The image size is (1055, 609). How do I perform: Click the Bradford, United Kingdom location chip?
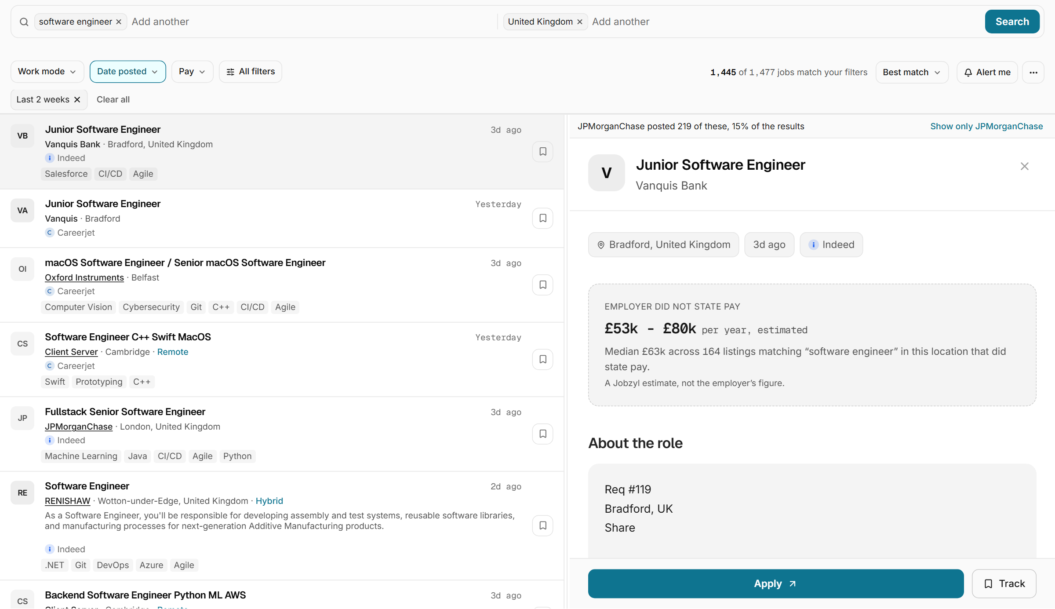tap(663, 244)
